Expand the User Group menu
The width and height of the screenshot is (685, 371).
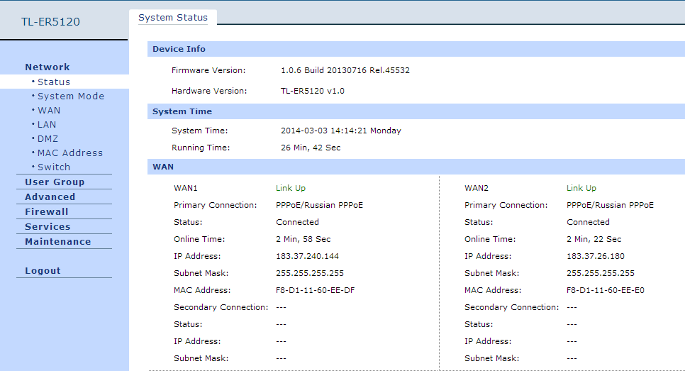pos(55,182)
